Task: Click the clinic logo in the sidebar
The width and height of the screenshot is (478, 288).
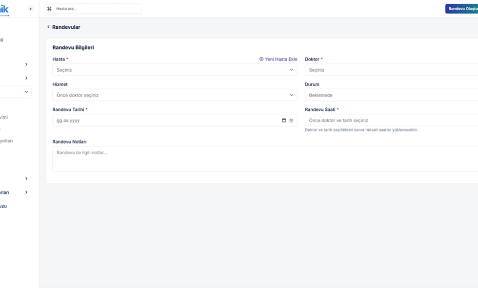Action: point(4,9)
